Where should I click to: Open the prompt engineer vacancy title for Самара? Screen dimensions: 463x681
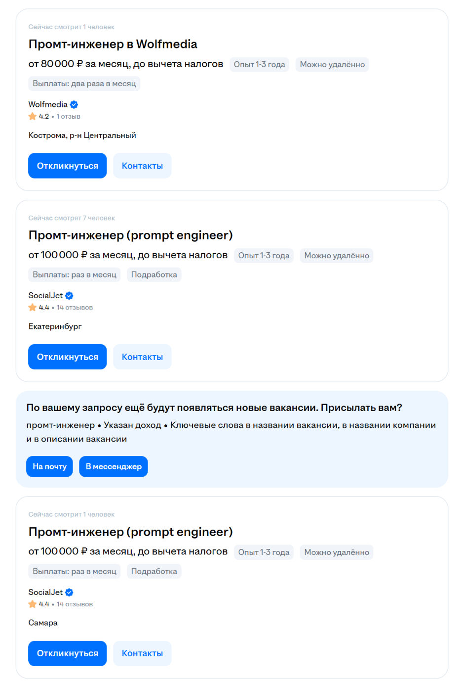(x=130, y=532)
